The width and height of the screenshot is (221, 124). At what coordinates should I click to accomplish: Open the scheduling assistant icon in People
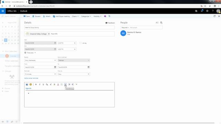(x=161, y=23)
